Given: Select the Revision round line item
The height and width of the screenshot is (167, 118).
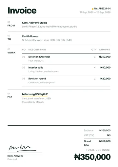Looking at the screenshot, I should (66, 81).
